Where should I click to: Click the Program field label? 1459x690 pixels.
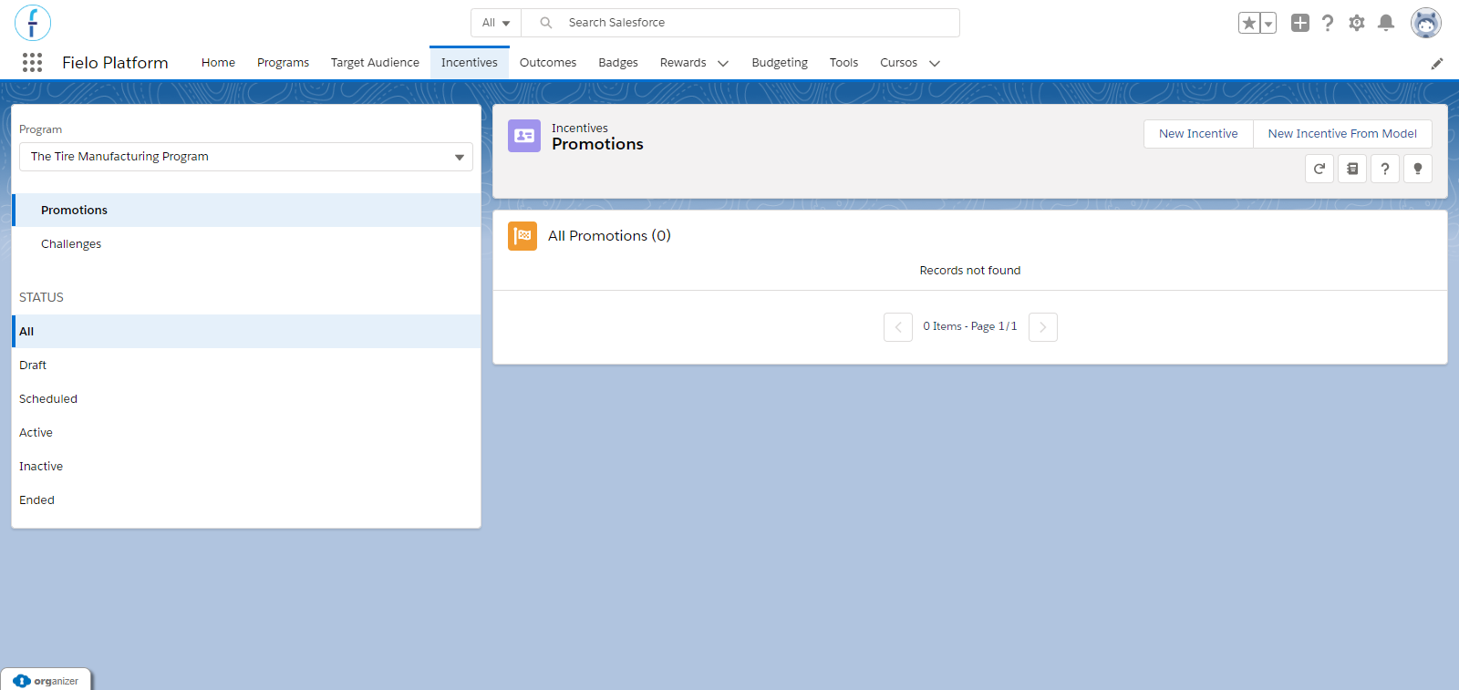[40, 129]
